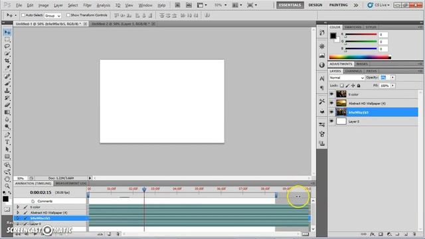Switch to the Channels tab
The width and height of the screenshot is (425, 239).
point(353,71)
